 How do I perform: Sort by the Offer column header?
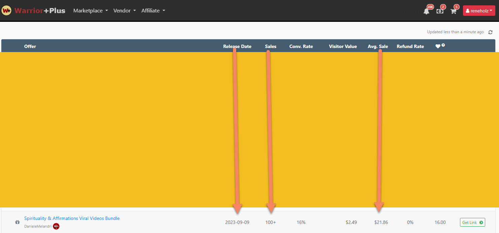[30, 46]
